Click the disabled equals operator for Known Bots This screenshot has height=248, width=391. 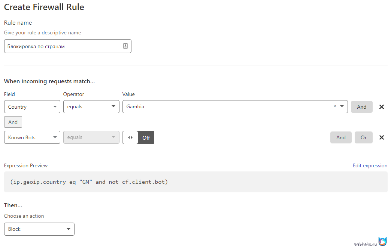91,137
